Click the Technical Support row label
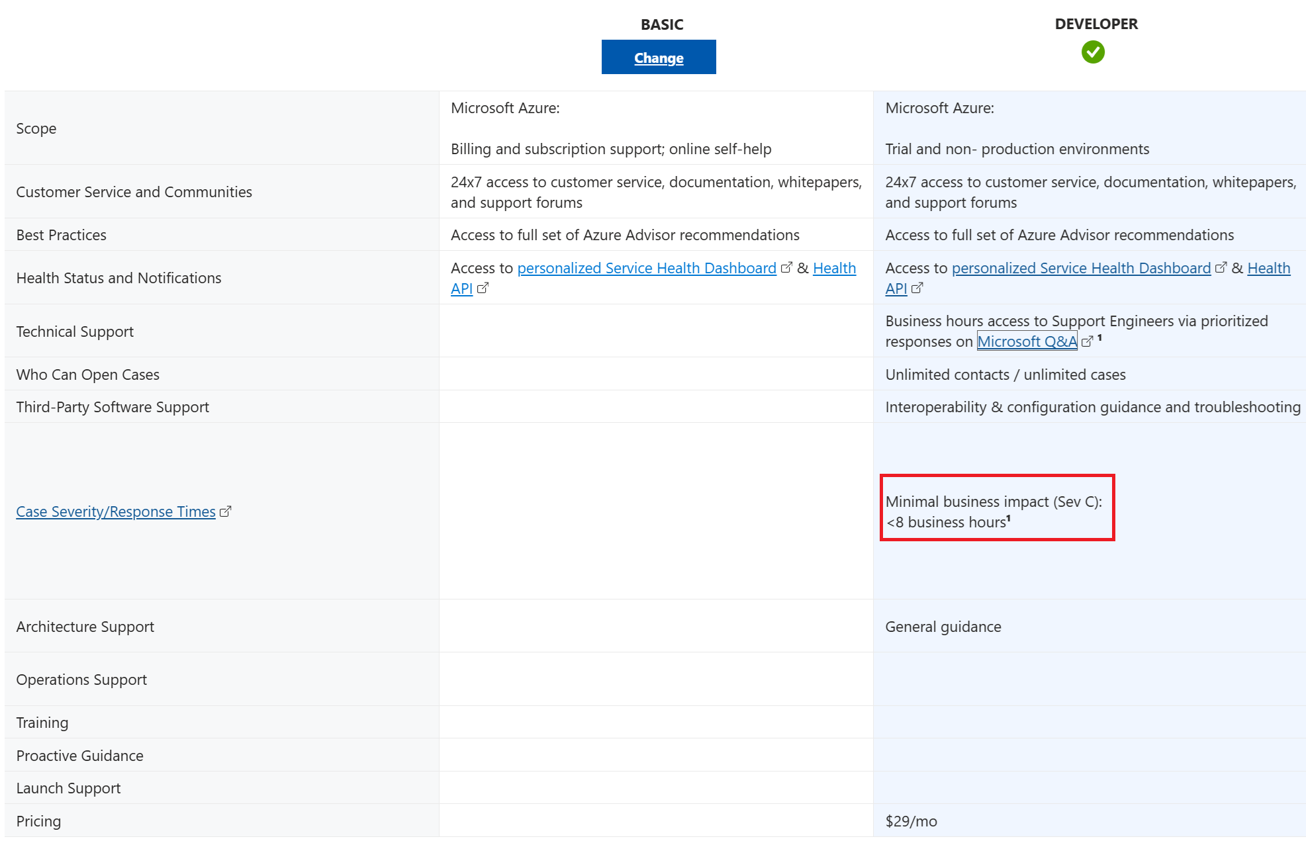 75,332
